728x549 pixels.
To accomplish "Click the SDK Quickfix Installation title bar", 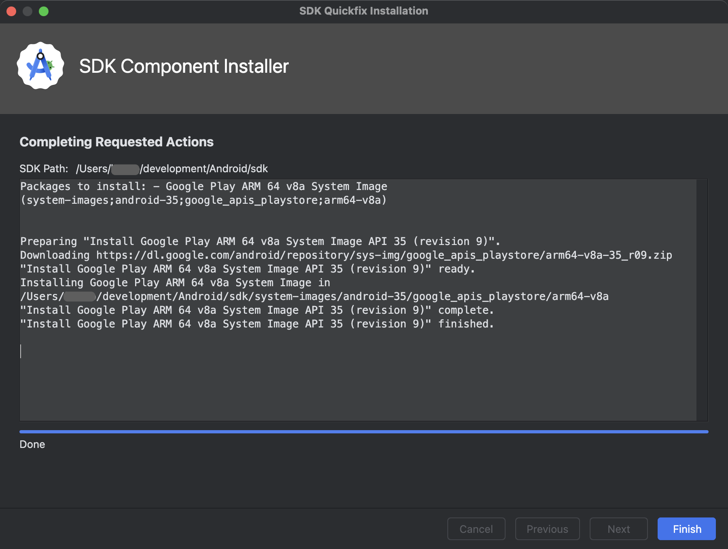I will (x=364, y=11).
